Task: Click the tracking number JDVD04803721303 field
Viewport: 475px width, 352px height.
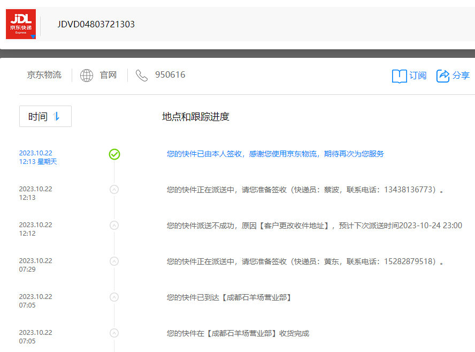Action: click(96, 24)
